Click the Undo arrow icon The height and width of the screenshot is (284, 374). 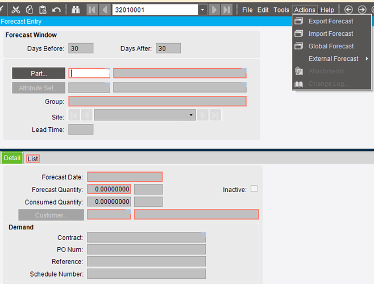[x=56, y=10]
